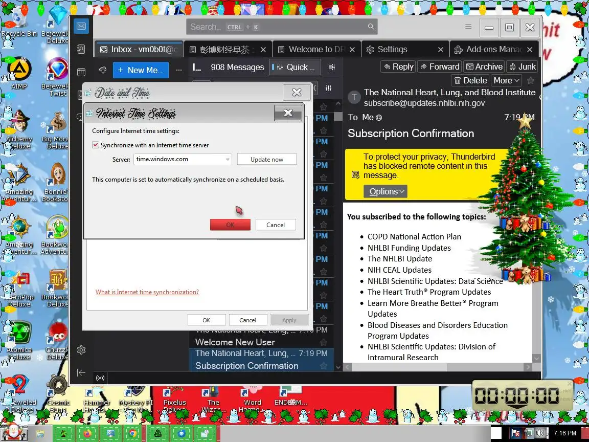This screenshot has height=442, width=589.
Task: Open the More actions dropdown
Action: click(x=506, y=80)
